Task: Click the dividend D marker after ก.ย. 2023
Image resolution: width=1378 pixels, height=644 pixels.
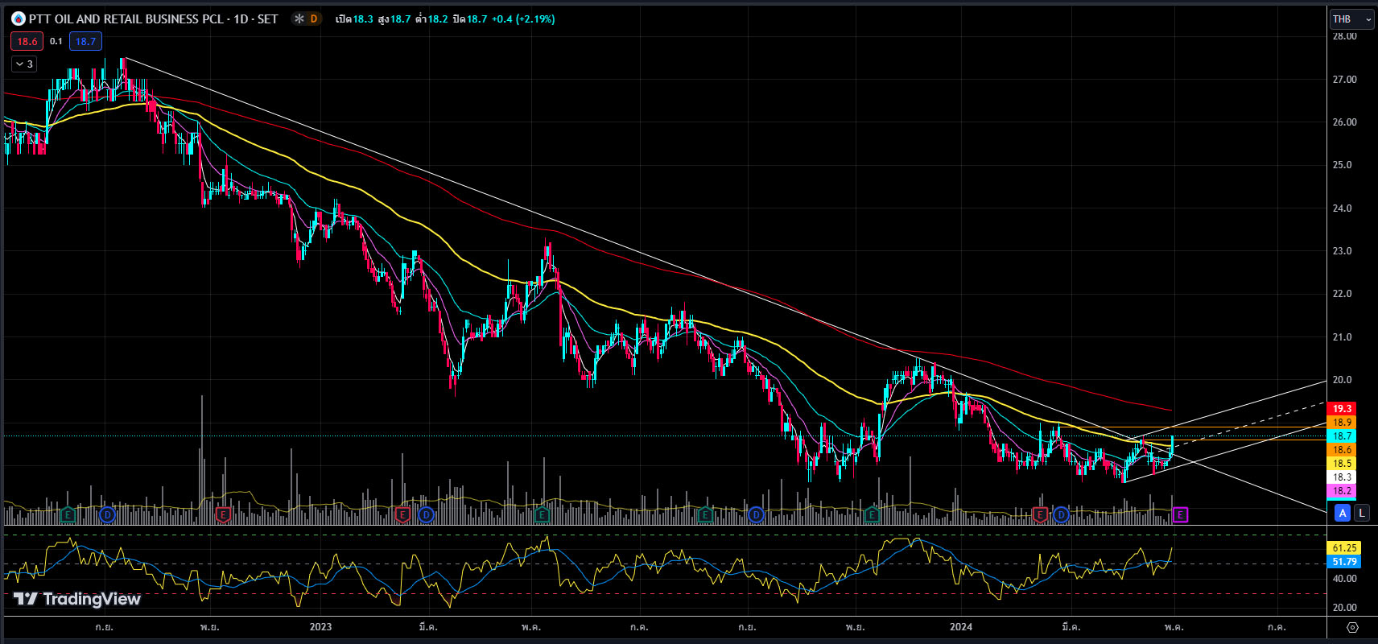Action: 755,514
